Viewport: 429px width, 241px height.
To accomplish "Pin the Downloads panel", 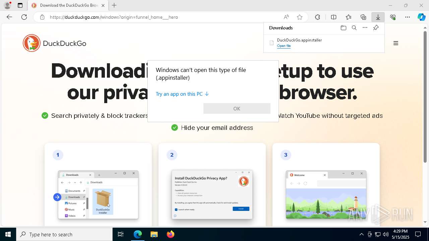I will pos(376,28).
